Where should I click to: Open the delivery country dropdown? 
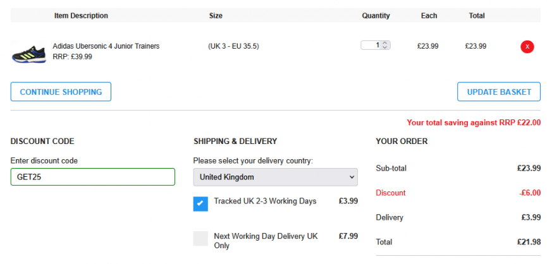(275, 177)
